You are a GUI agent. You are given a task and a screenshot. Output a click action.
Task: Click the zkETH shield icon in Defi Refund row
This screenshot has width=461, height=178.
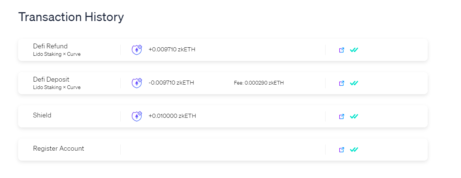click(x=137, y=50)
